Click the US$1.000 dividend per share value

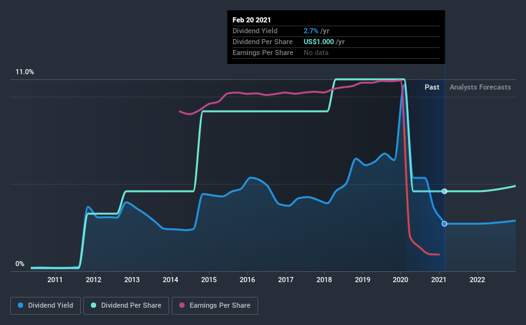[x=318, y=42]
